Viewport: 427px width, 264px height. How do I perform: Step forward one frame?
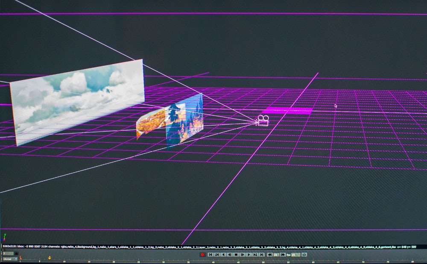click(x=243, y=255)
